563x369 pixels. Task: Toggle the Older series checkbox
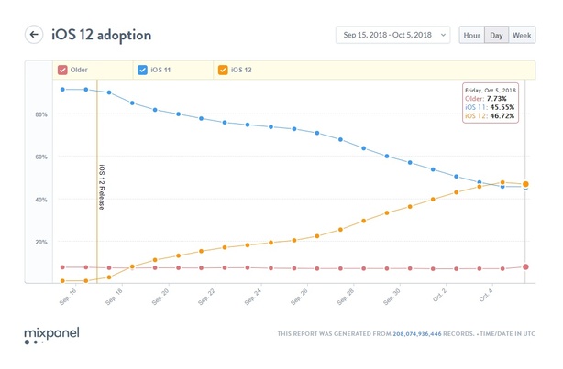pyautogui.click(x=62, y=70)
